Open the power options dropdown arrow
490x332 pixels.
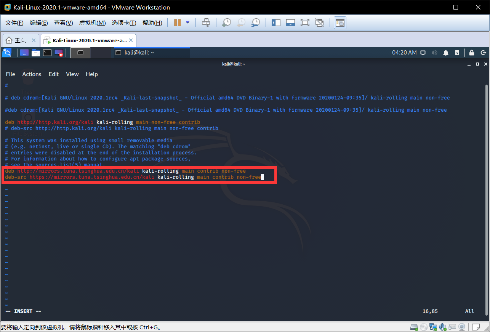pyautogui.click(x=187, y=23)
